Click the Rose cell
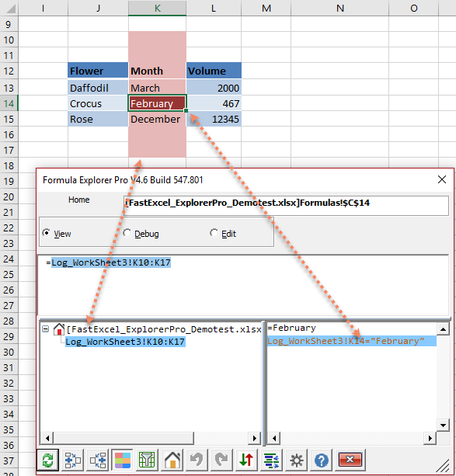 pos(98,119)
